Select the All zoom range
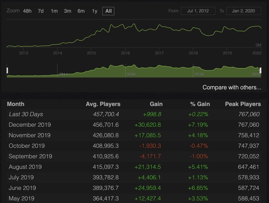 click(108, 11)
